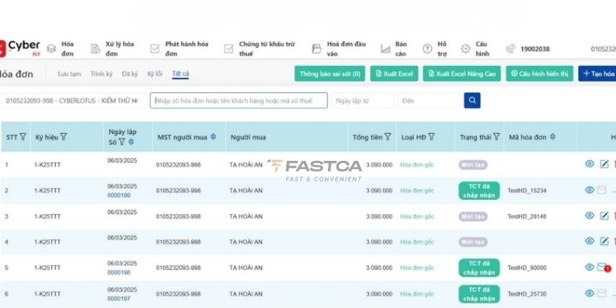
Task: Click the CyberBill logo
Action: (20, 49)
